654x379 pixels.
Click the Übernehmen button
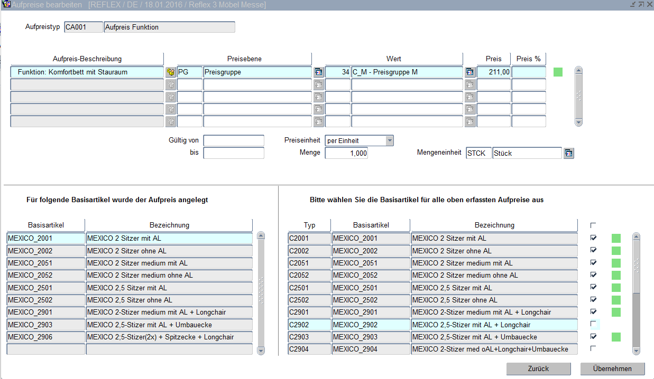click(x=612, y=368)
